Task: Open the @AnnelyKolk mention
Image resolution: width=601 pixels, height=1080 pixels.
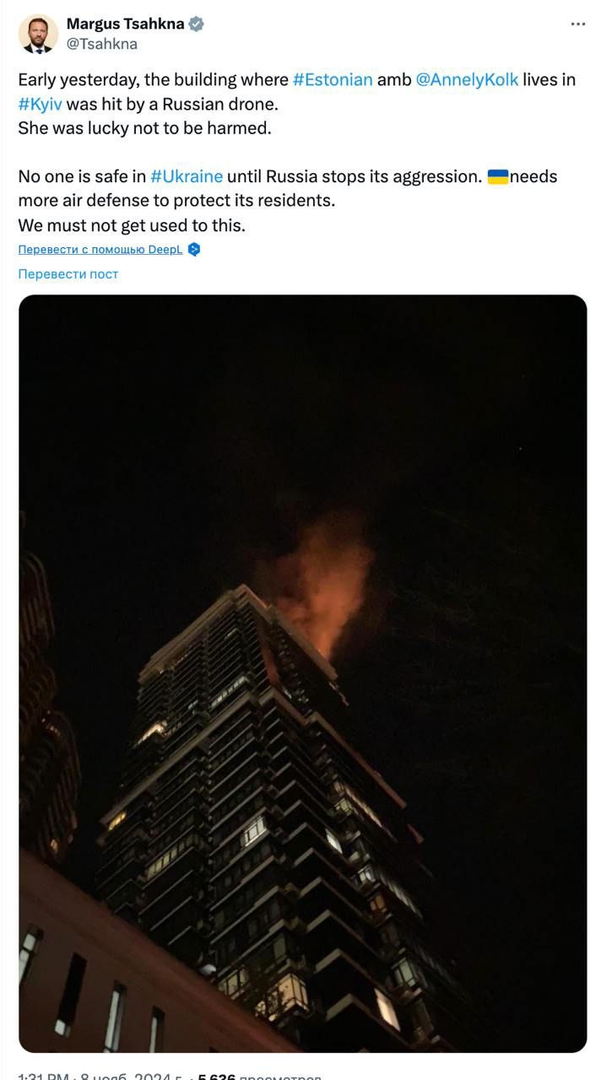Action: [468, 80]
